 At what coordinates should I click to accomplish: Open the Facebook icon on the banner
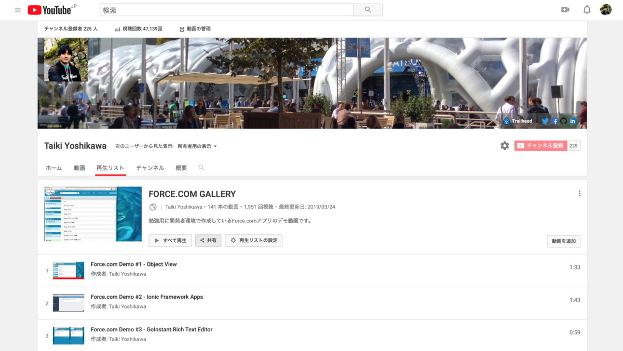[x=554, y=121]
